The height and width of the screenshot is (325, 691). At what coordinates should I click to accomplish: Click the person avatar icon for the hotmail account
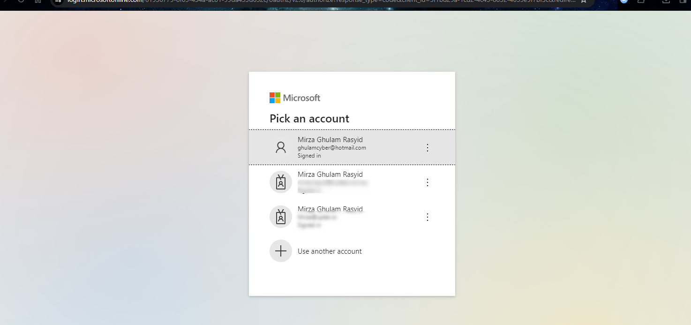280,147
